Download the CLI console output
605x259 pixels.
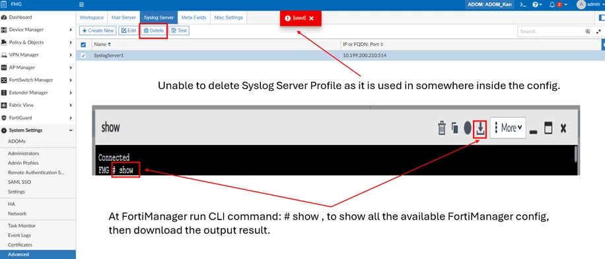(480, 129)
